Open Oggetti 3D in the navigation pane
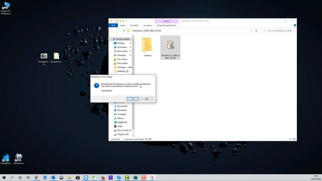This screenshot has height=181, width=322. (122, 122)
